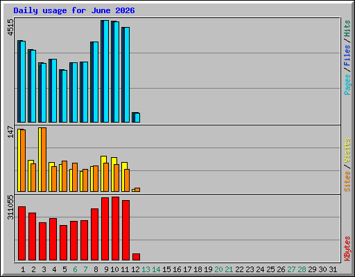The width and height of the screenshot is (355, 277).
Task: Select the day 11 cyan pages bar
Action: tap(127, 75)
